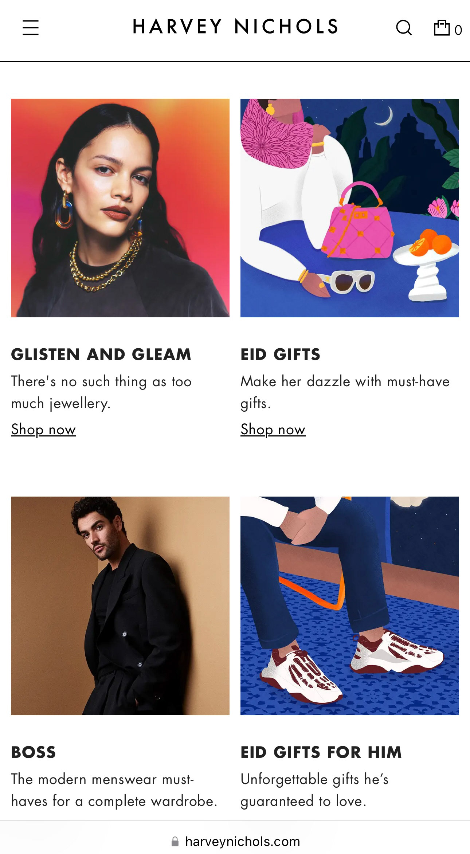The height and width of the screenshot is (854, 470).
Task: Open the hamburger navigation menu
Action: pyautogui.click(x=31, y=27)
